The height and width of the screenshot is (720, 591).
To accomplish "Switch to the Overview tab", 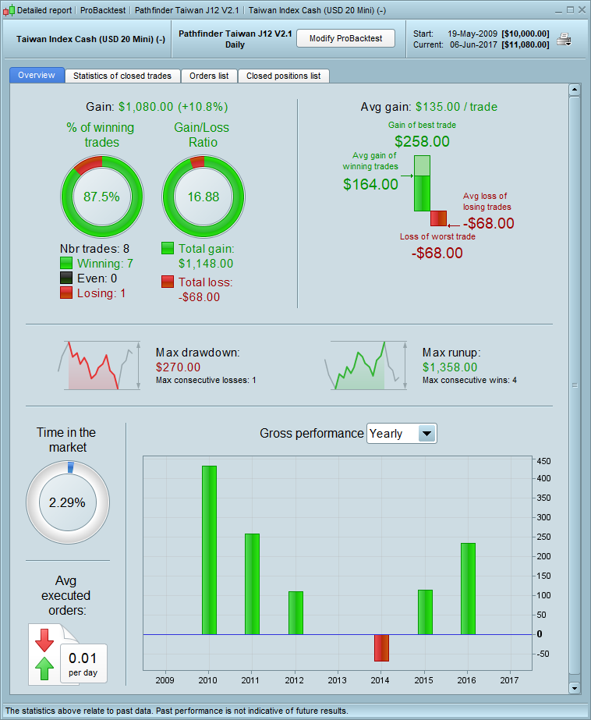I will (37, 76).
